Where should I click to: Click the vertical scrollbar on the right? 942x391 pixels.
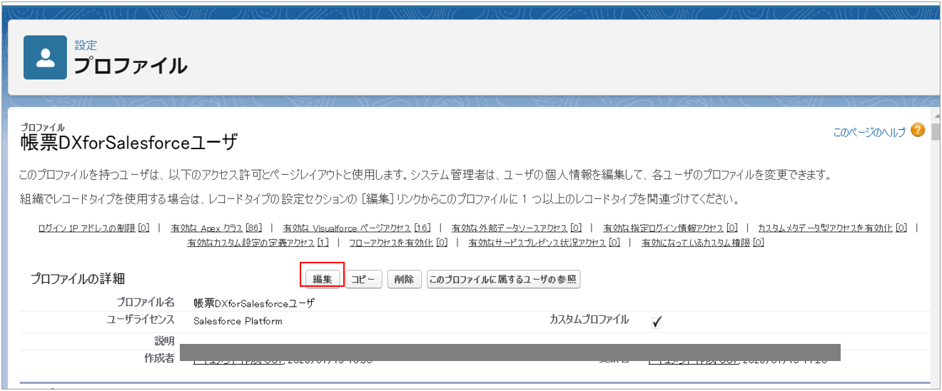point(934,250)
